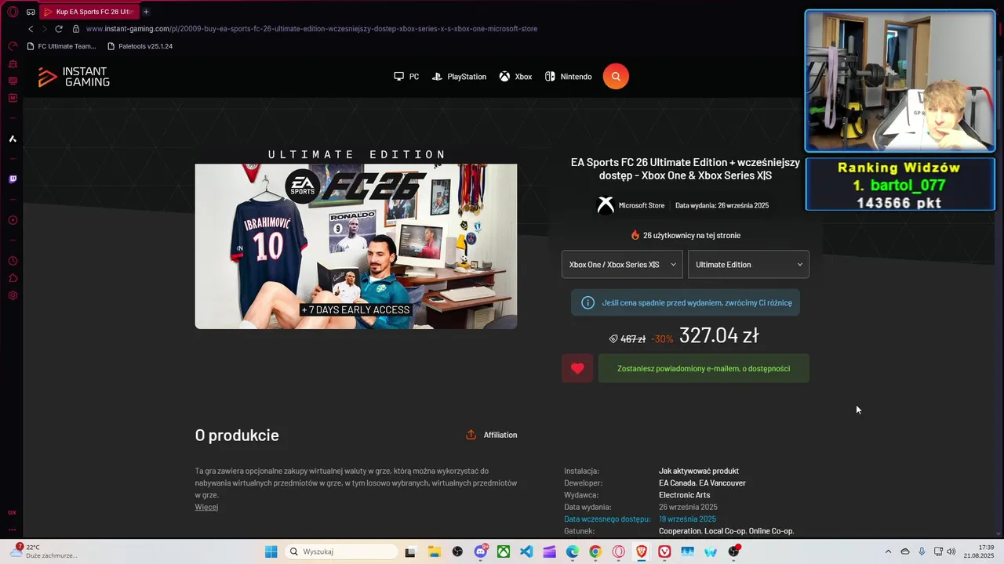The image size is (1004, 564).
Task: Open Twitch from the Opera sidebar
Action: [13, 179]
